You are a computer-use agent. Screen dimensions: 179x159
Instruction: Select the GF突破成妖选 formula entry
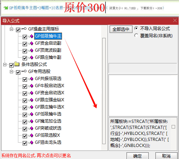[x=48, y=128]
